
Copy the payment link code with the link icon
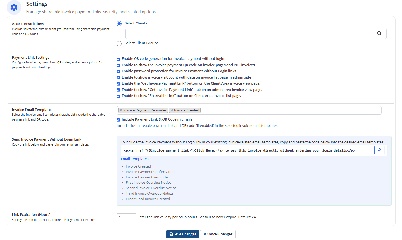379,150
